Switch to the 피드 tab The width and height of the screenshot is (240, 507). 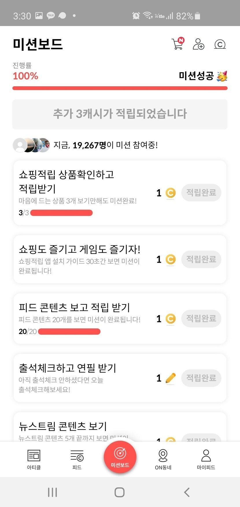(x=77, y=459)
